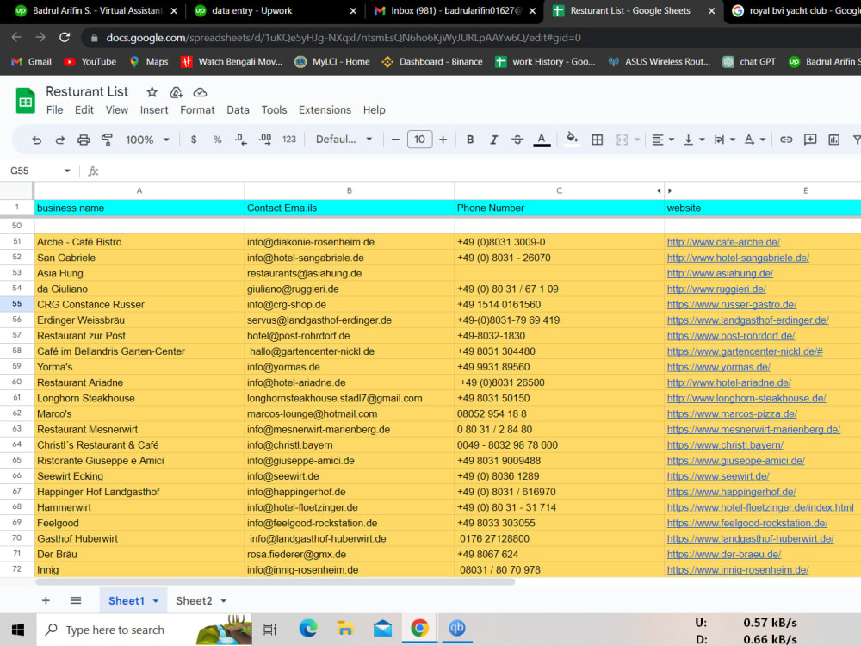This screenshot has width=861, height=646.
Task: Click the horizontal scrollbar of the sheet
Action: (x=276, y=581)
